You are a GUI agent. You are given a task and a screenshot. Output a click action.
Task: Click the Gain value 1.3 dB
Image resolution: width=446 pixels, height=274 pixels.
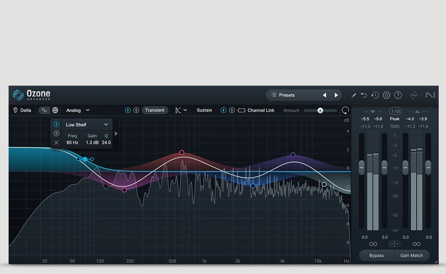(x=92, y=143)
